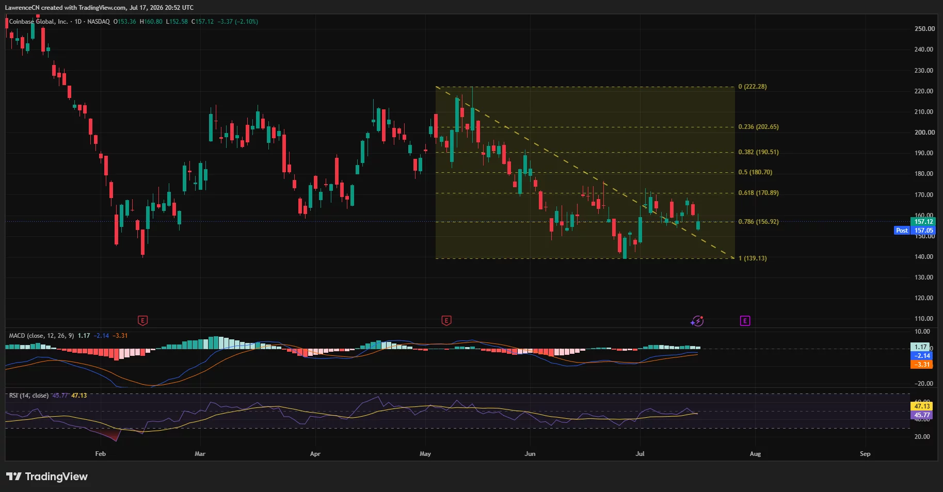The image size is (943, 492).
Task: Click the Jul label on time axis
Action: 640,454
